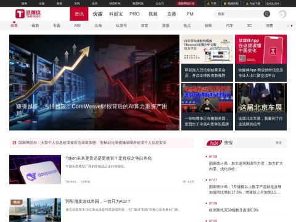Viewport: 296px width, 222px height.
Task: Select the 3C category
Action: [x=249, y=26]
